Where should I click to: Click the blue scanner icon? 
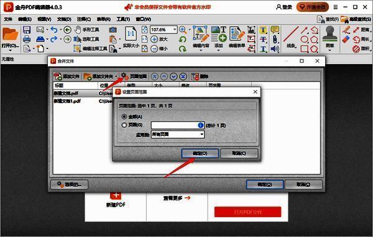pyautogui.click(x=40, y=39)
